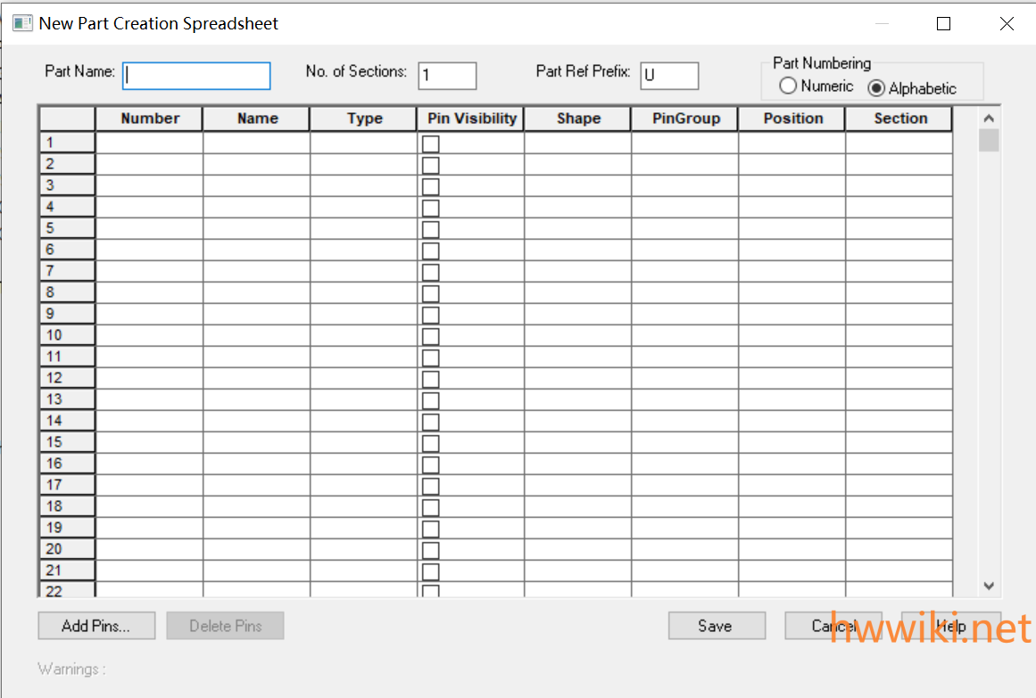The height and width of the screenshot is (698, 1036).
Task: Check Pin Visibility for row 12
Action: pos(431,379)
